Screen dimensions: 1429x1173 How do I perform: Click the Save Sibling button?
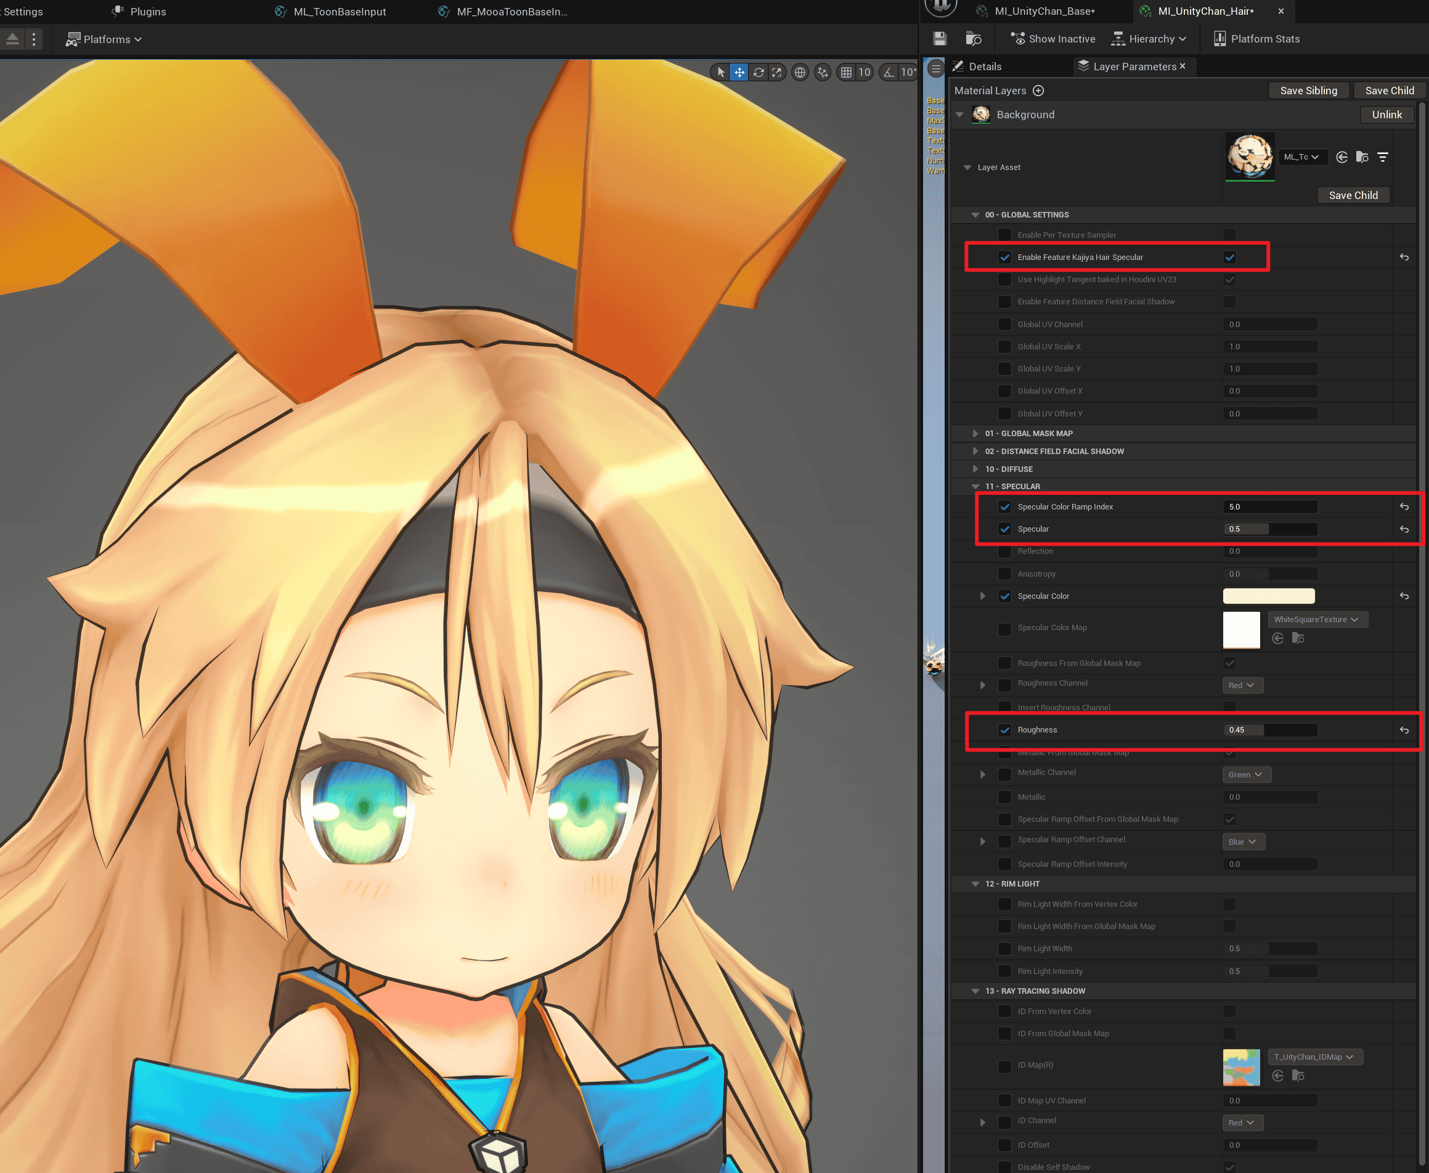(x=1308, y=91)
